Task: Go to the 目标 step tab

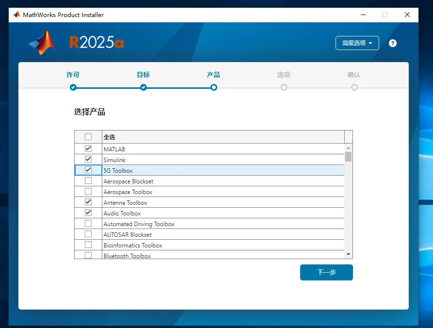Action: click(144, 75)
